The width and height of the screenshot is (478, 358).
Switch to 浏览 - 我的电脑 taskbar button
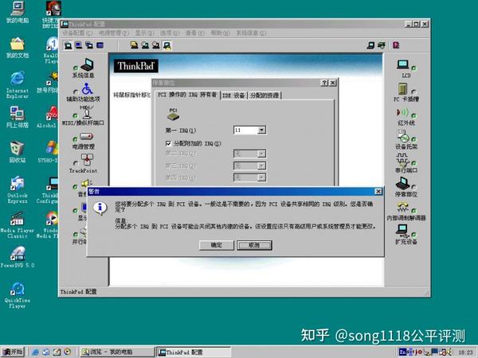point(117,352)
